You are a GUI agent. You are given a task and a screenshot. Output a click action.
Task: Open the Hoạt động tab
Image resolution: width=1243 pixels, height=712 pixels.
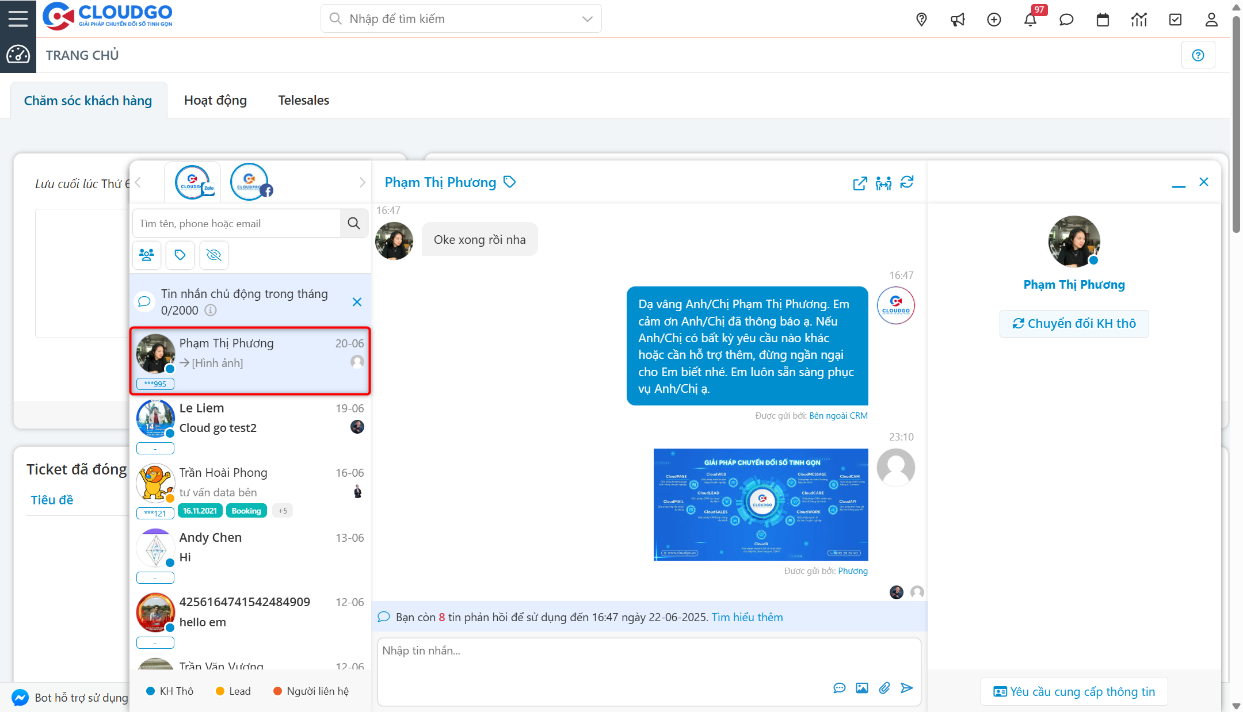215,99
